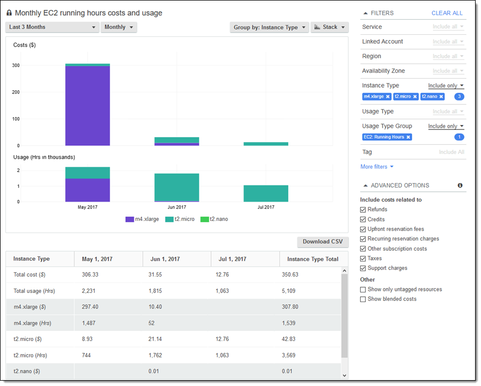481x386 pixels.
Task: Uncheck the Refunds checkbox
Action: (363, 210)
